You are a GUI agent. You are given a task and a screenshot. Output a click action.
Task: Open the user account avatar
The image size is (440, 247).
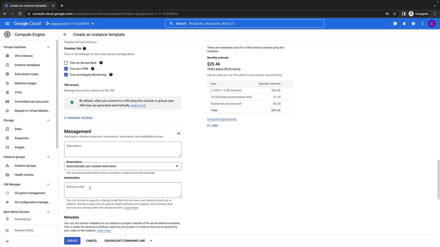coord(432,24)
